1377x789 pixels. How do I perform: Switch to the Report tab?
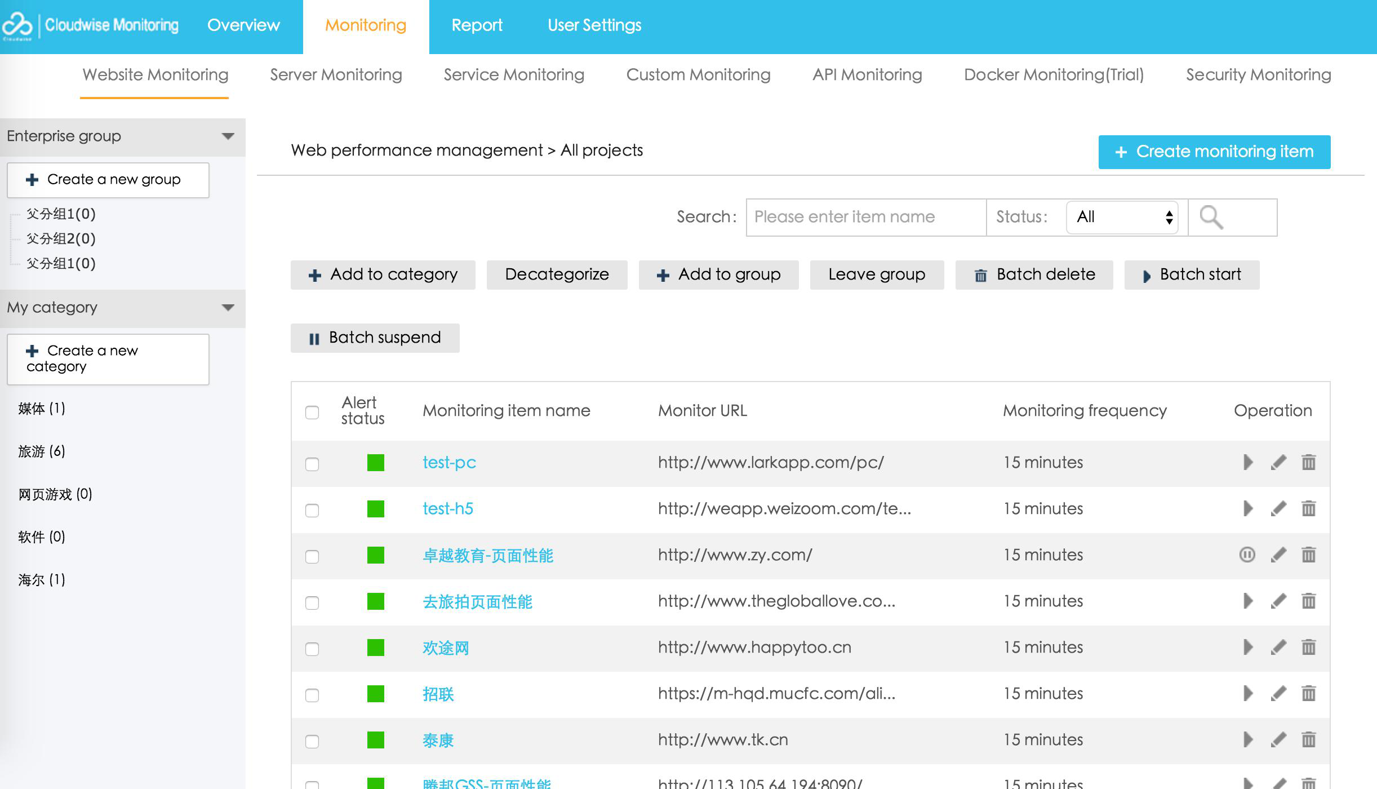click(477, 25)
